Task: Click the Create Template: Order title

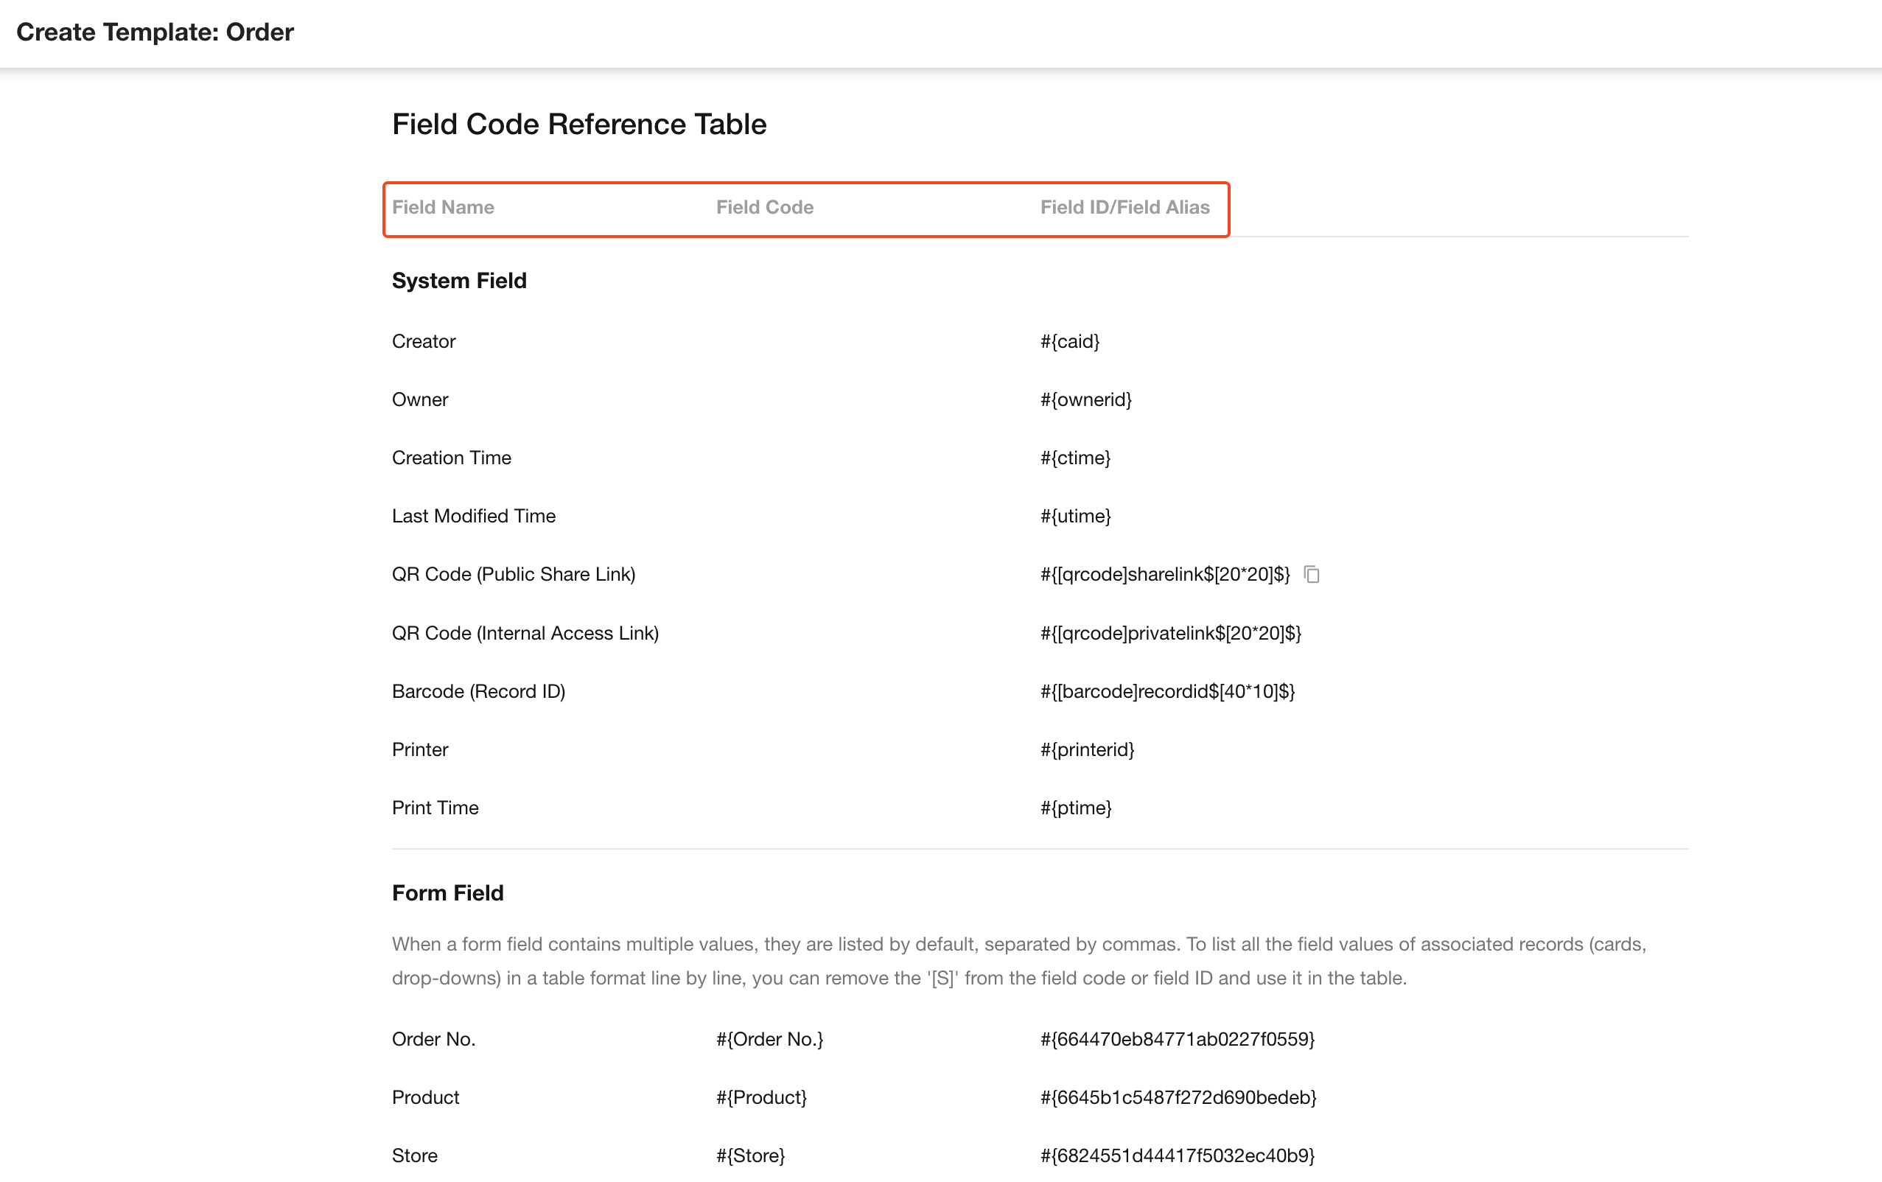Action: tap(155, 32)
